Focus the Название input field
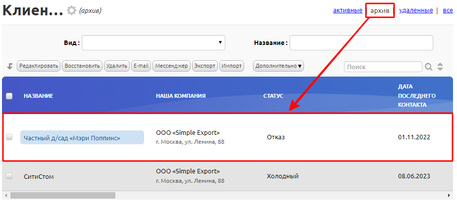This screenshot has height=204, width=457. point(361,42)
